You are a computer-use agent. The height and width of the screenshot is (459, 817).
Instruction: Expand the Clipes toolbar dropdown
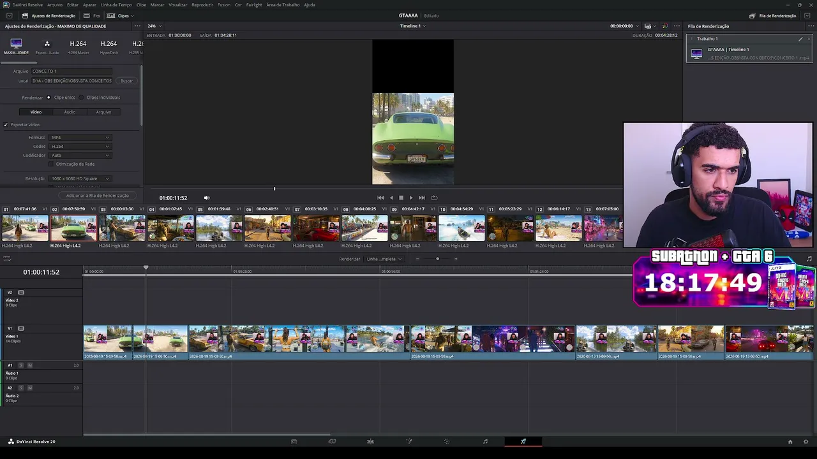119,15
